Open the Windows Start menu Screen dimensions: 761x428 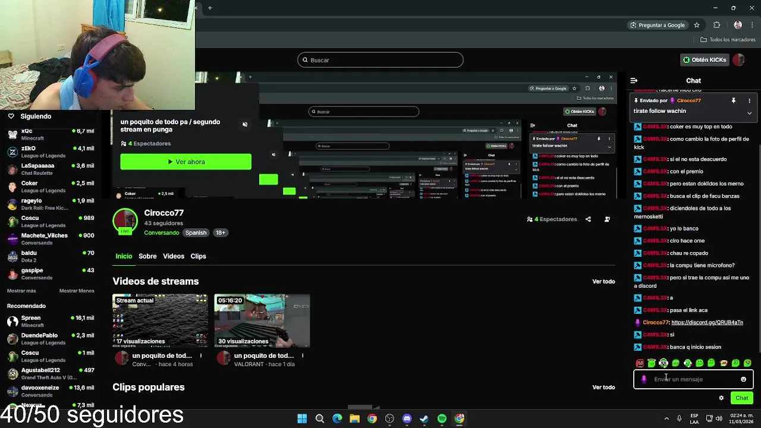coord(302,418)
